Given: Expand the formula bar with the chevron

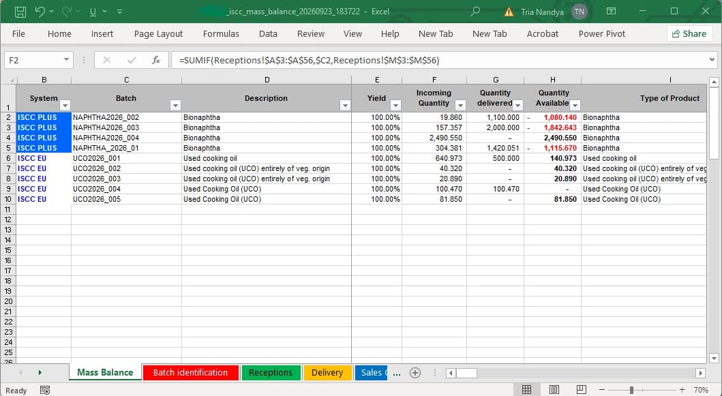Looking at the screenshot, I should click(x=712, y=59).
